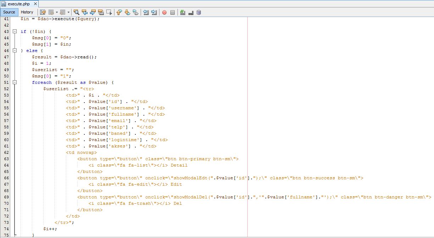Screen dimensions: 434x238
Task: Collapse the if block at line 43
Action: (14, 31)
